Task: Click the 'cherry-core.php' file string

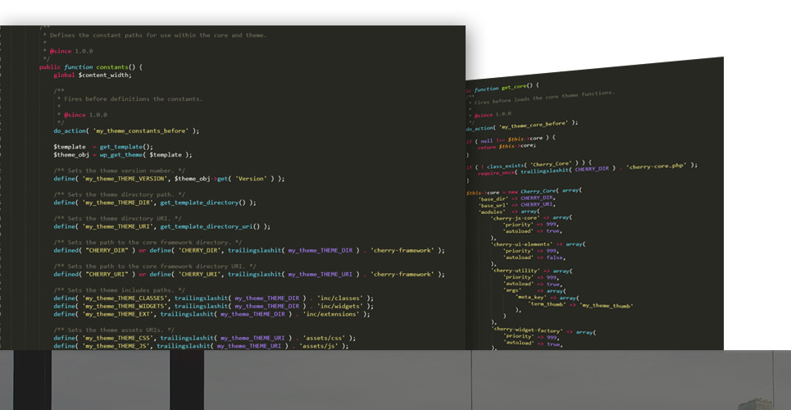Action: click(x=657, y=166)
